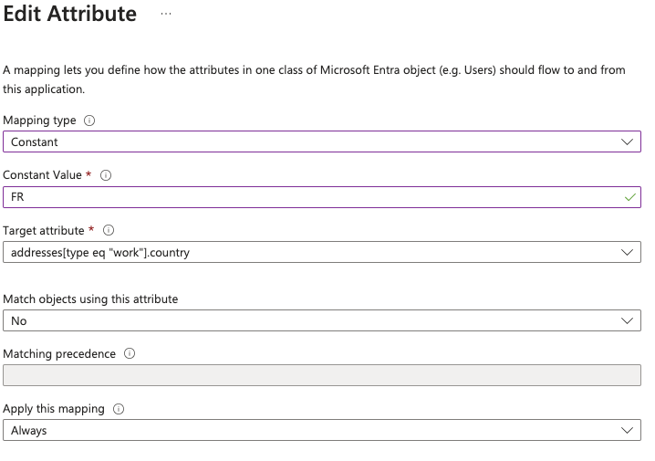Click into the Constant Value field containing FR
This screenshot has height=461, width=655.
322,197
